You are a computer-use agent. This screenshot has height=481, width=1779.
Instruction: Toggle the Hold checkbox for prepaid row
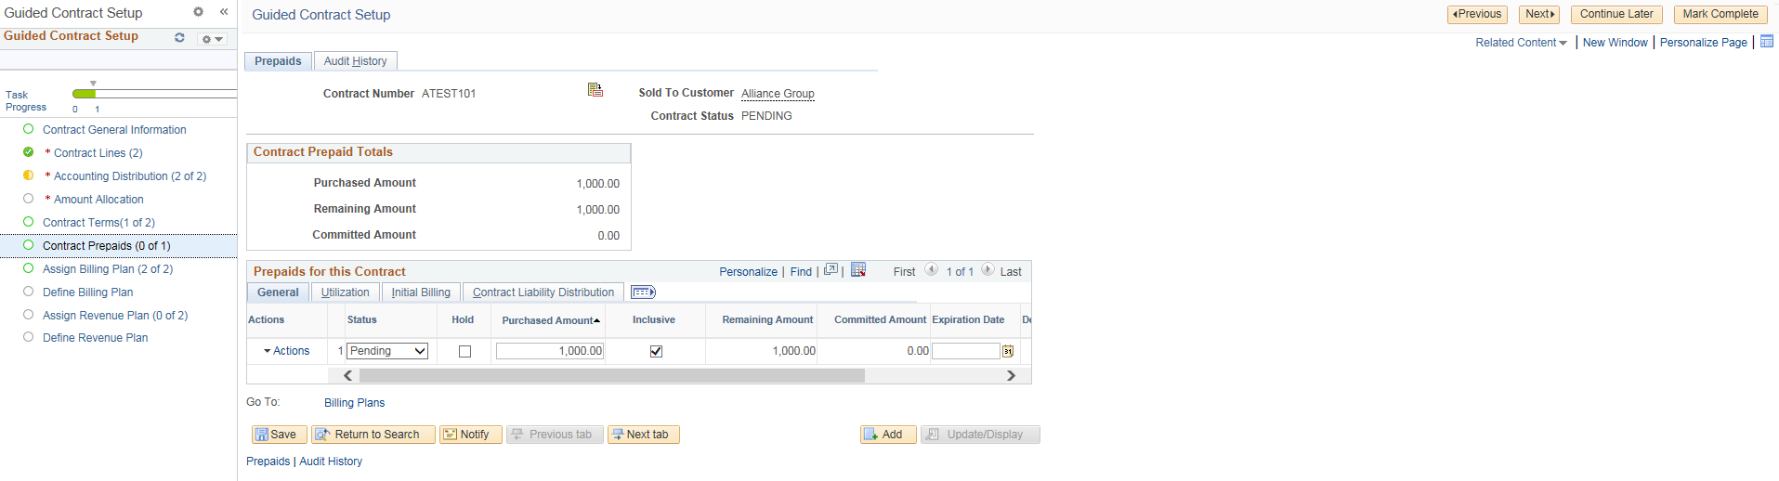tap(464, 351)
